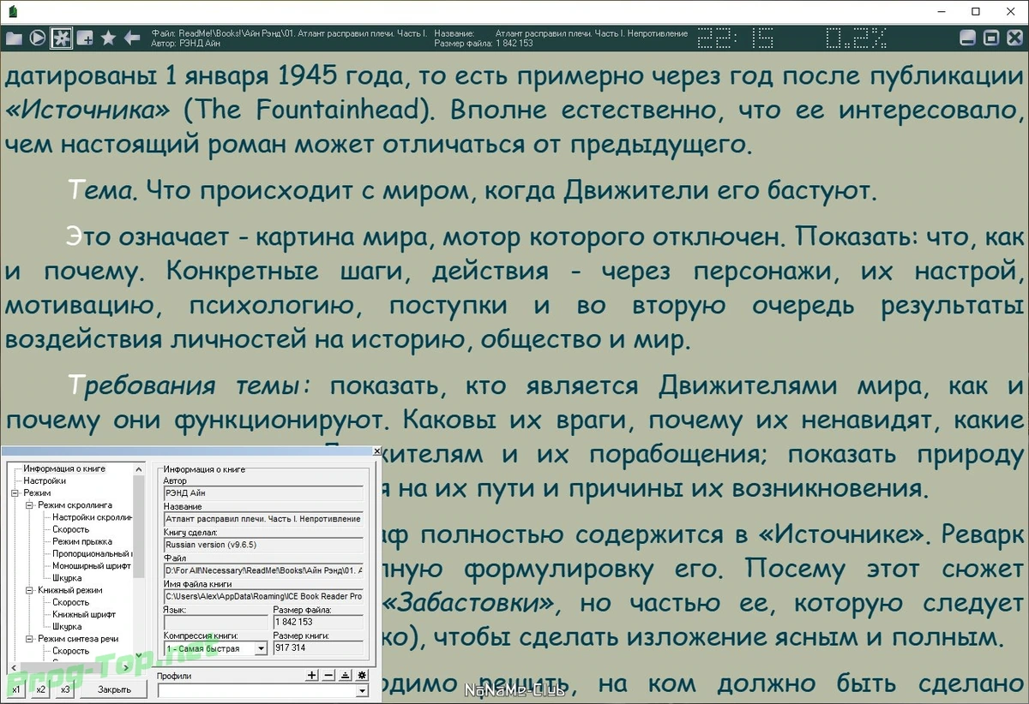The height and width of the screenshot is (704, 1029).
Task: Collapse the Режим скроллинга node
Action: [29, 505]
